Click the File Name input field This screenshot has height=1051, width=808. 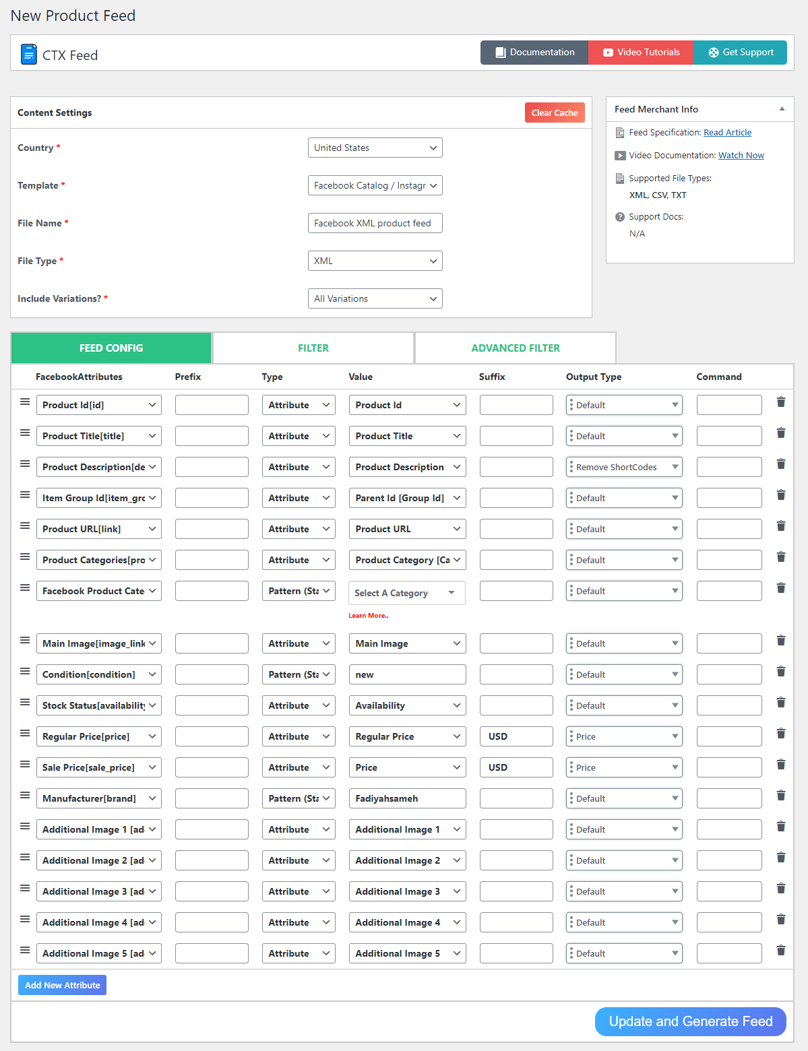pyautogui.click(x=375, y=223)
